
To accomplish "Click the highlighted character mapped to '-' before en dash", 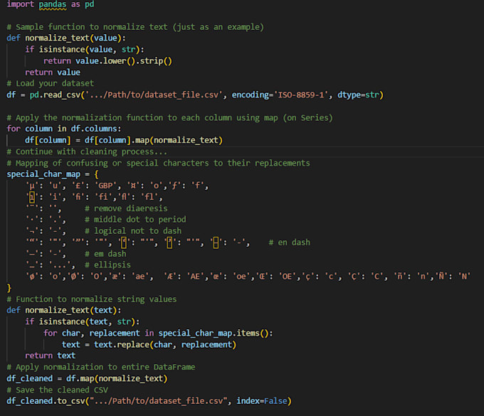I will click(x=216, y=242).
